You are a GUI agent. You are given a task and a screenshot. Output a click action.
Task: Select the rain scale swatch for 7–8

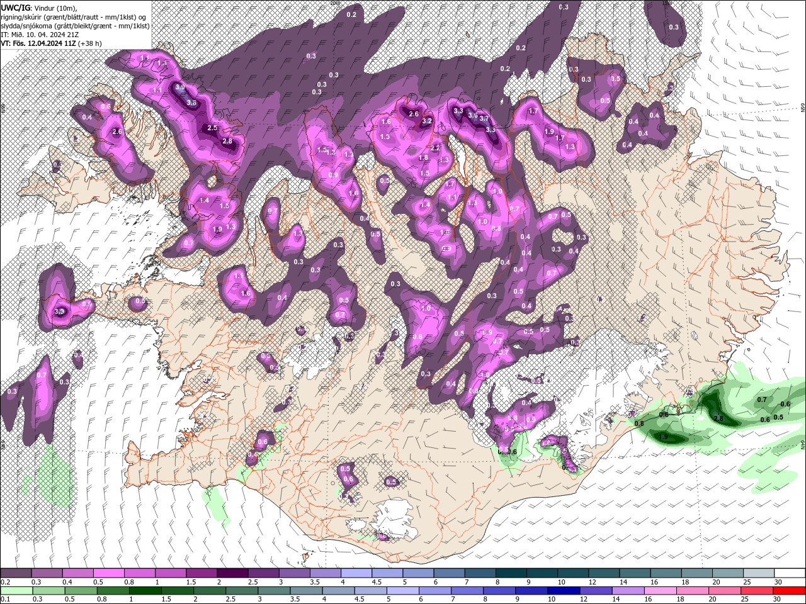467,591
